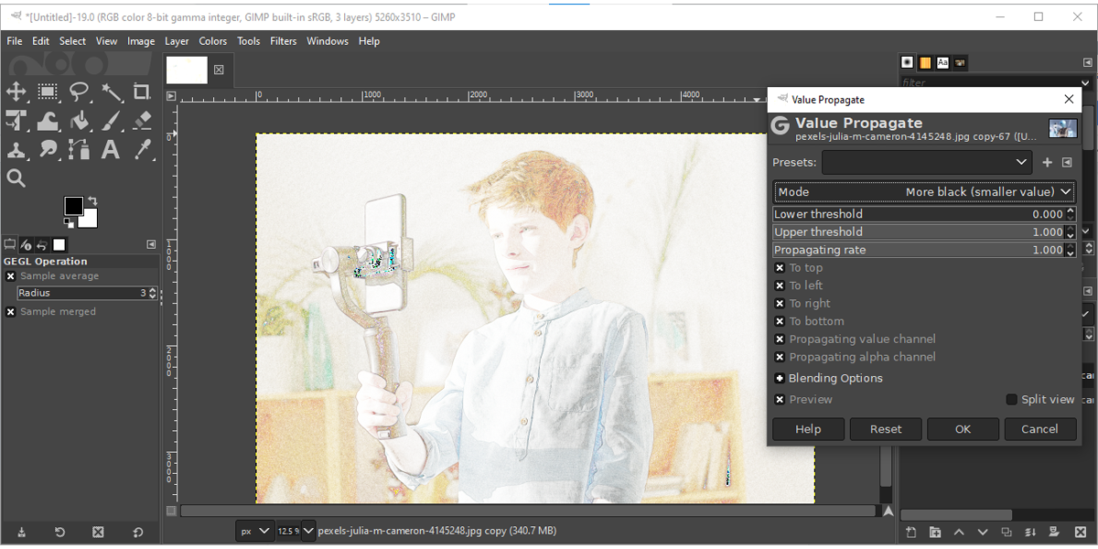Create a new layer from the layer toolbar
This screenshot has height=549, width=1098.
(912, 531)
